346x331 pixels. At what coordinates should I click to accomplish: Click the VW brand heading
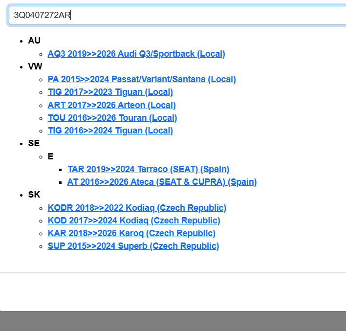tap(35, 66)
